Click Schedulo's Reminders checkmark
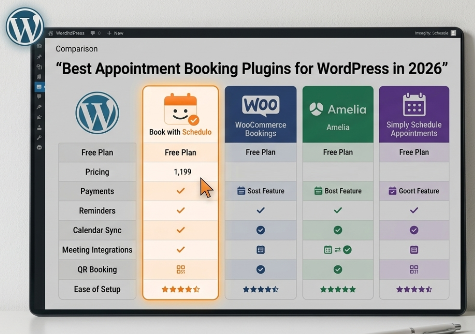 pyautogui.click(x=180, y=211)
